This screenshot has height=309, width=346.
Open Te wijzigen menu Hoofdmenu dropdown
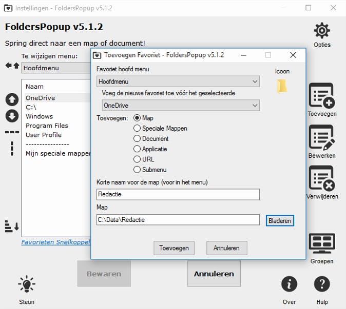pyautogui.click(x=56, y=68)
